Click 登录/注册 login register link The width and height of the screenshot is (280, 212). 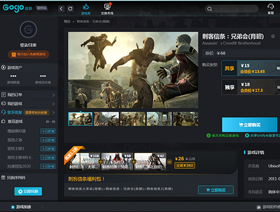[29, 45]
